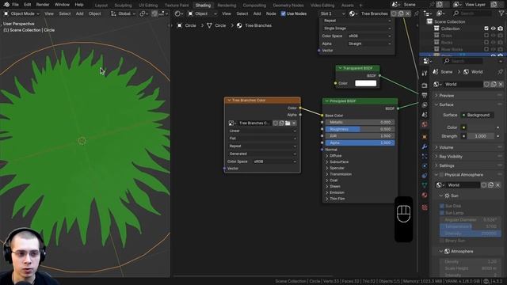
Task: Open the Object Mode dropdown in viewport
Action: click(21, 13)
